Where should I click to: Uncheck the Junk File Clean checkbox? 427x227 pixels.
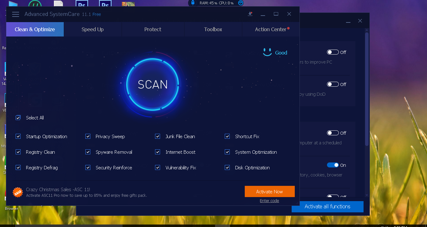[158, 137]
